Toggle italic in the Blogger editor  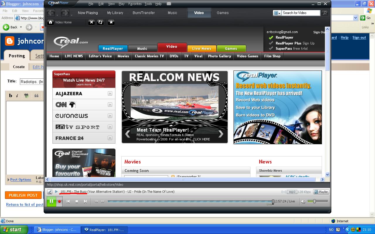(17, 95)
